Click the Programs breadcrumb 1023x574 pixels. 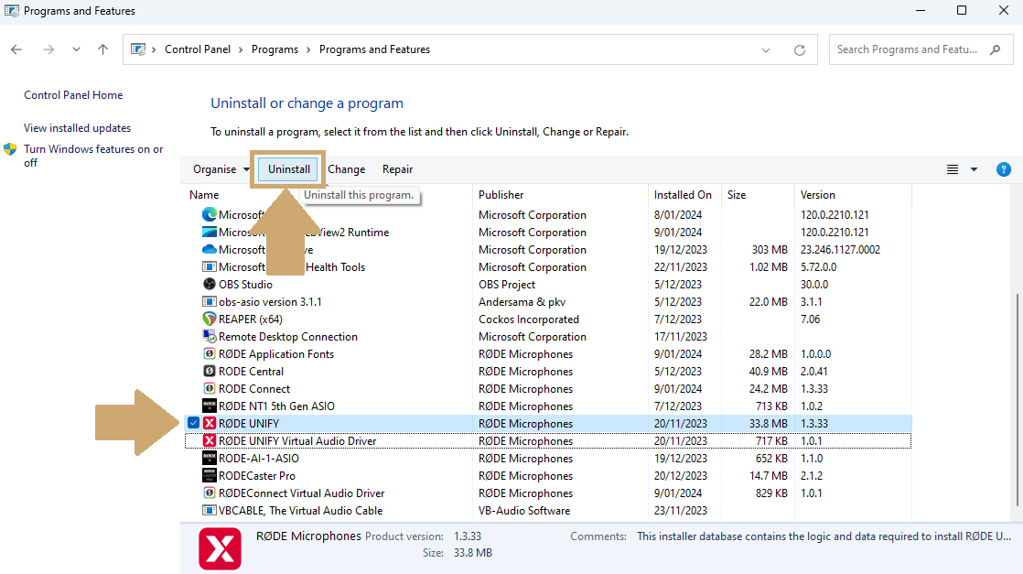coord(275,49)
